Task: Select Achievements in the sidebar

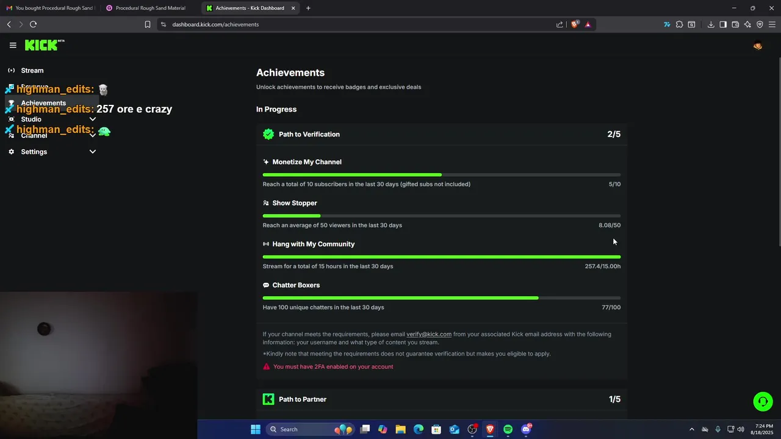Action: pos(52,103)
